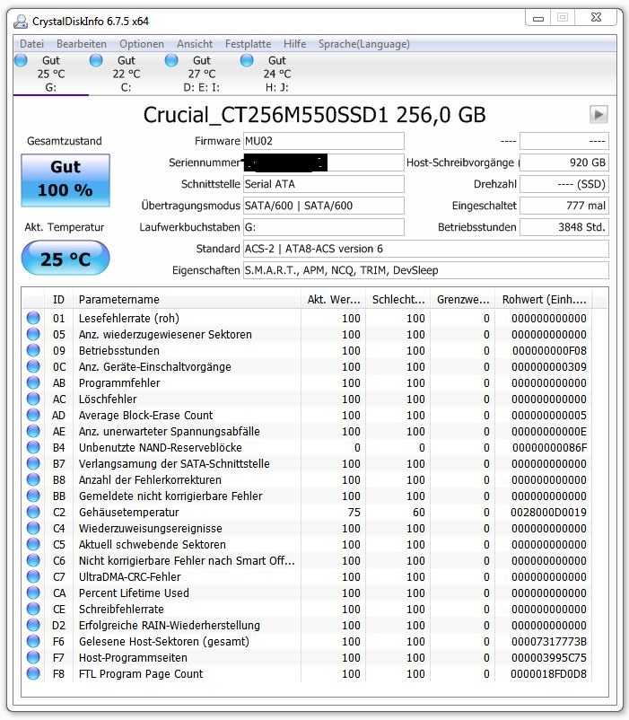This screenshot has width=629, height=720.
Task: Click status icon of UltraDMA-CRC-Fehler row
Action: coord(33,576)
